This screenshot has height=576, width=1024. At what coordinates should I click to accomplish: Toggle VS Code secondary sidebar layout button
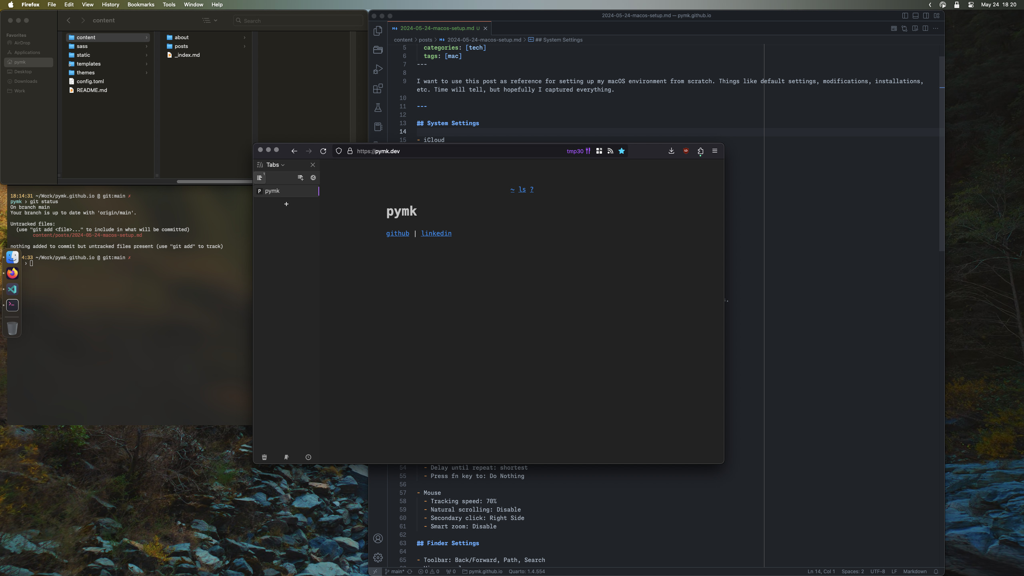[926, 16]
